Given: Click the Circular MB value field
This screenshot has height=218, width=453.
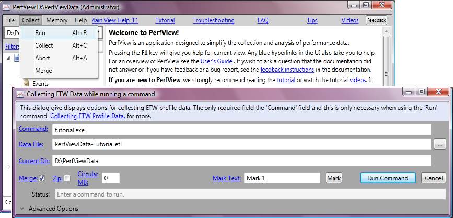Looking at the screenshot, I should [x=111, y=178].
